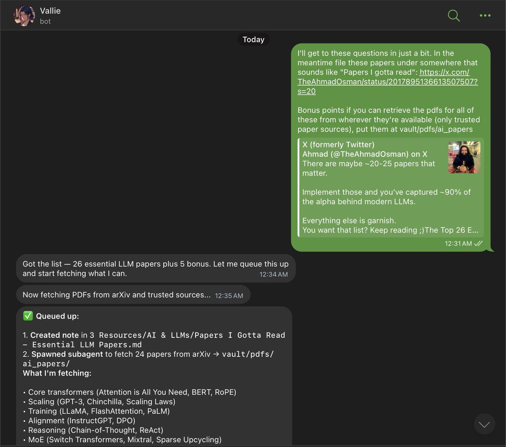The height and width of the screenshot is (447, 506).
Task: Open the three-dots more options menu
Action: tap(485, 16)
